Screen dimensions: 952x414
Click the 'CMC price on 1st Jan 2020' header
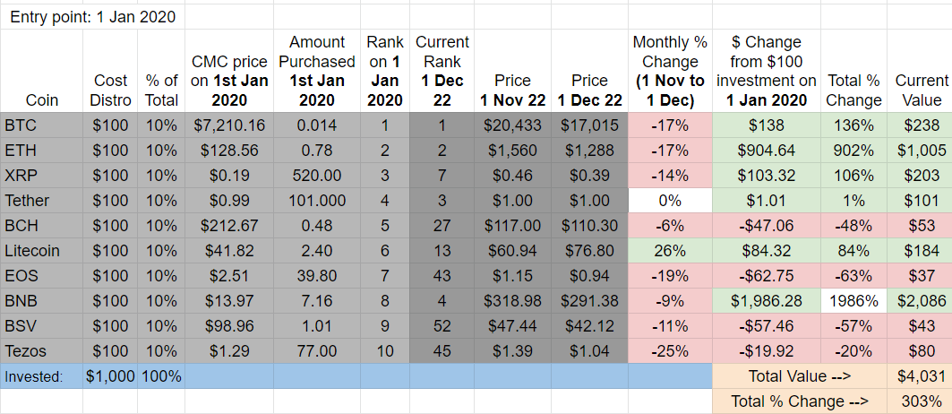pyautogui.click(x=229, y=71)
